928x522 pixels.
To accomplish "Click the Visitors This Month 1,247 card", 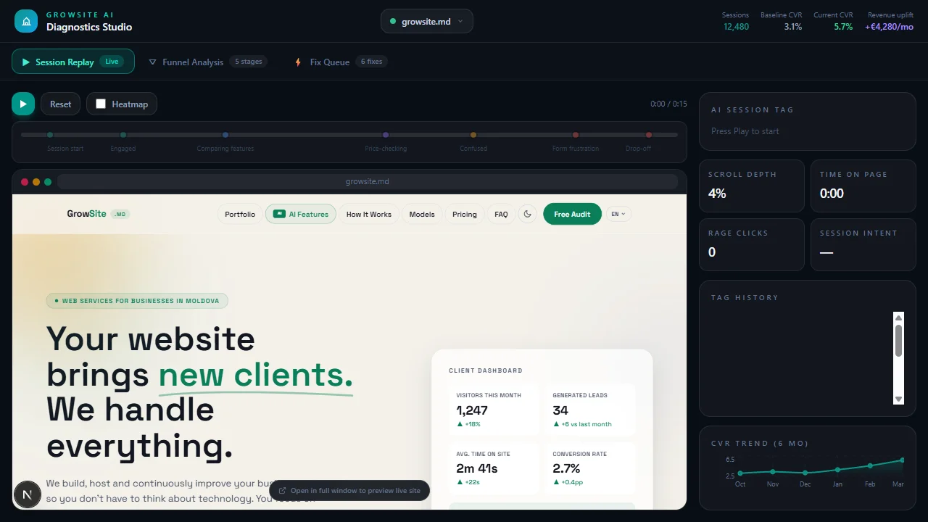I will [494, 410].
